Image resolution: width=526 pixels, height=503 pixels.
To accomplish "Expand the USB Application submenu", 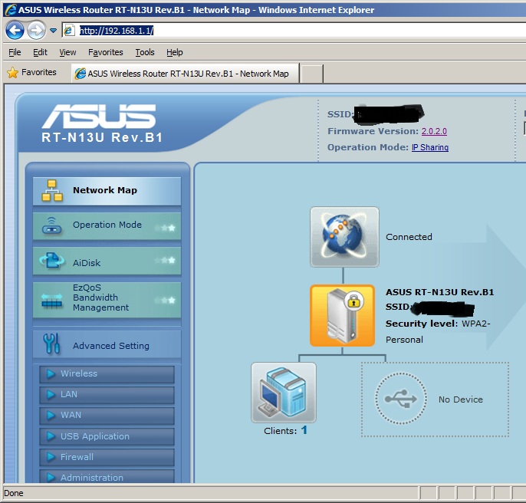I will [107, 436].
